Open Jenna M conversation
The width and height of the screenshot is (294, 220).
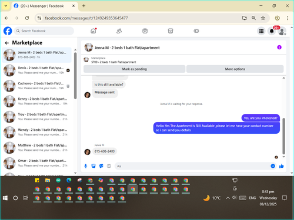pyautogui.click(x=36, y=55)
